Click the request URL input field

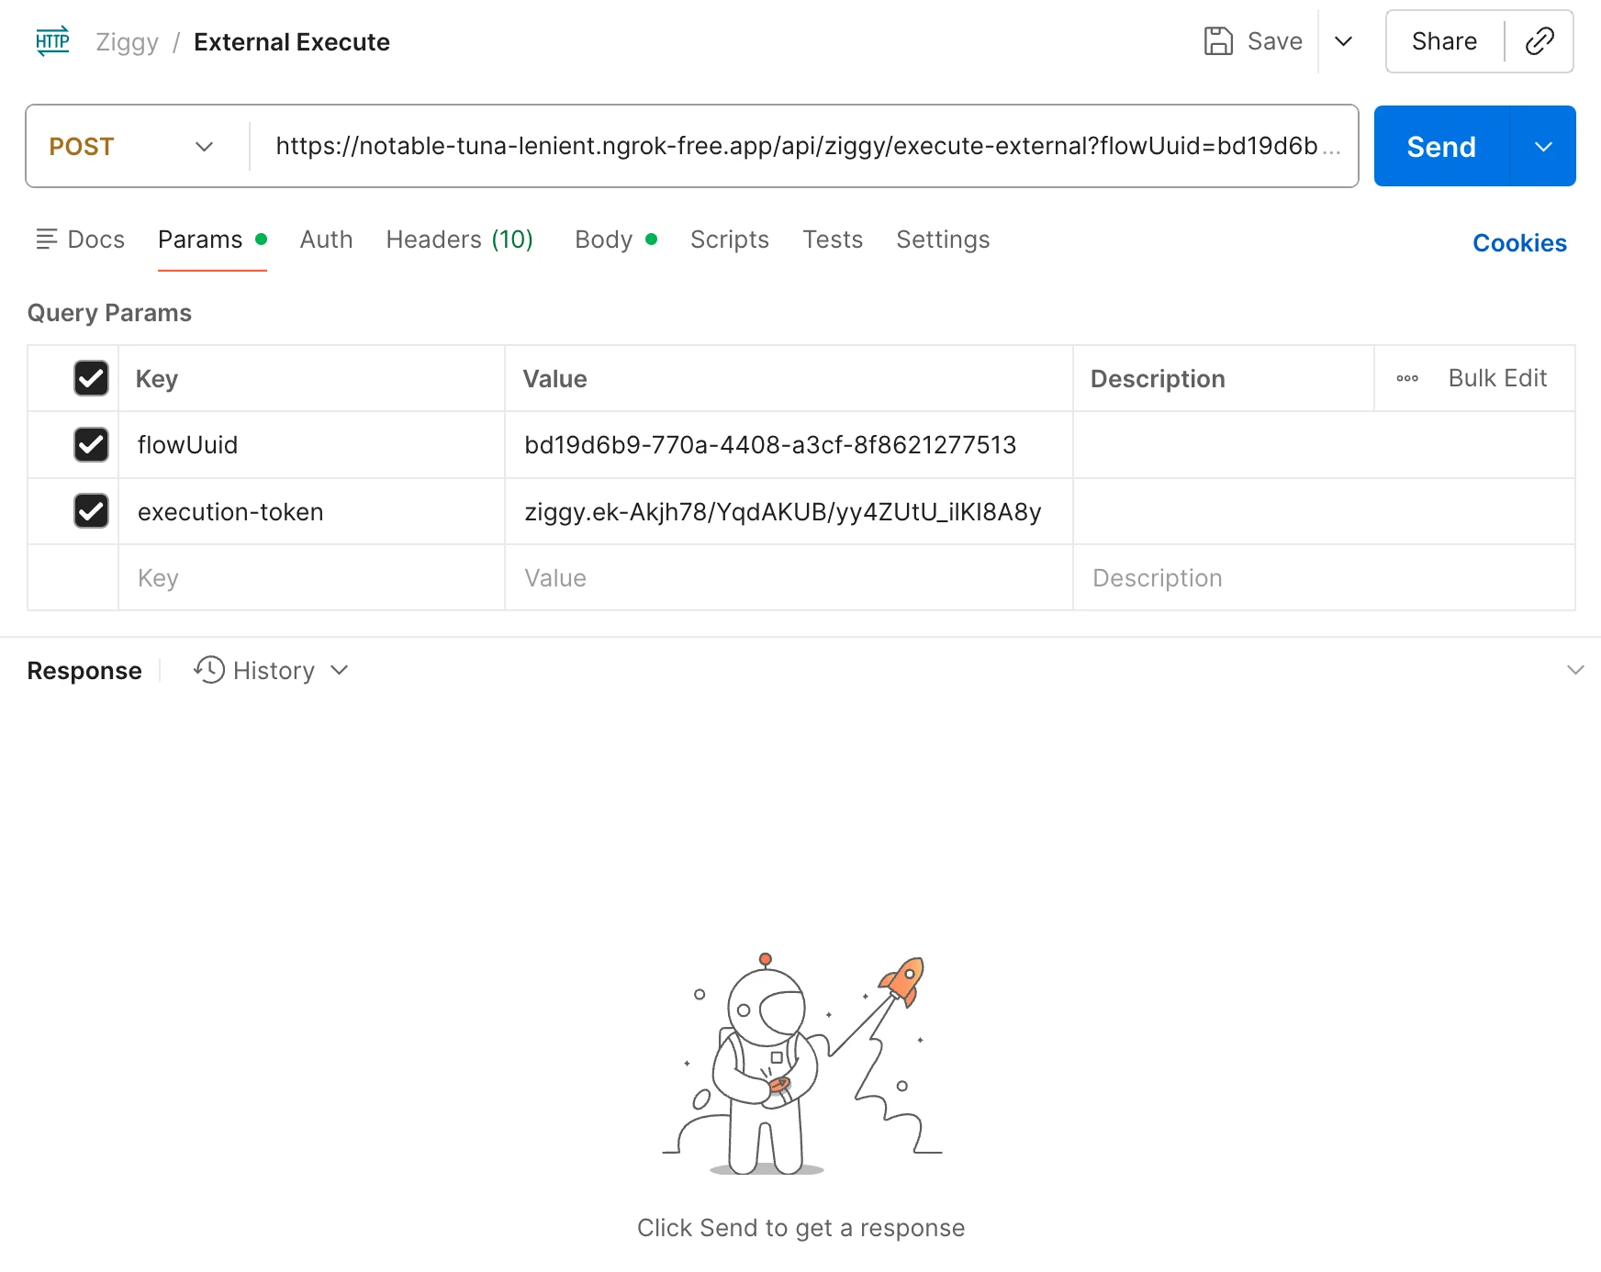pos(799,147)
